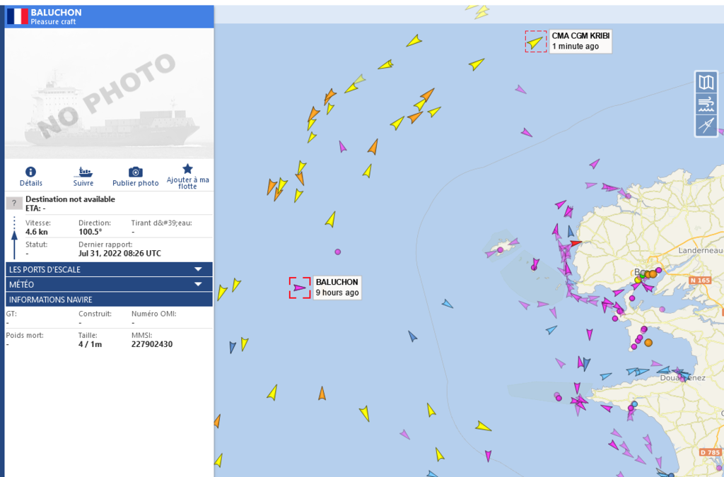
Task: Click the 1 minute ago timestamp
Action: (x=576, y=46)
